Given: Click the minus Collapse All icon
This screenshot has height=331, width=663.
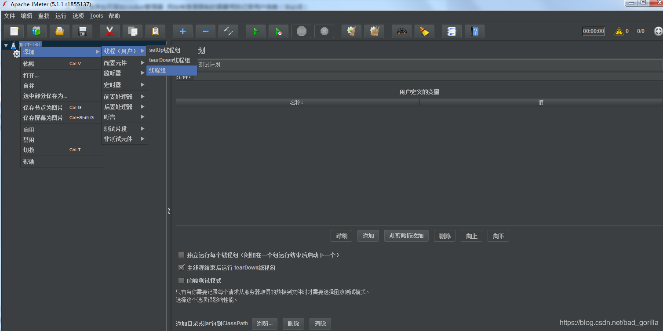Looking at the screenshot, I should (205, 31).
